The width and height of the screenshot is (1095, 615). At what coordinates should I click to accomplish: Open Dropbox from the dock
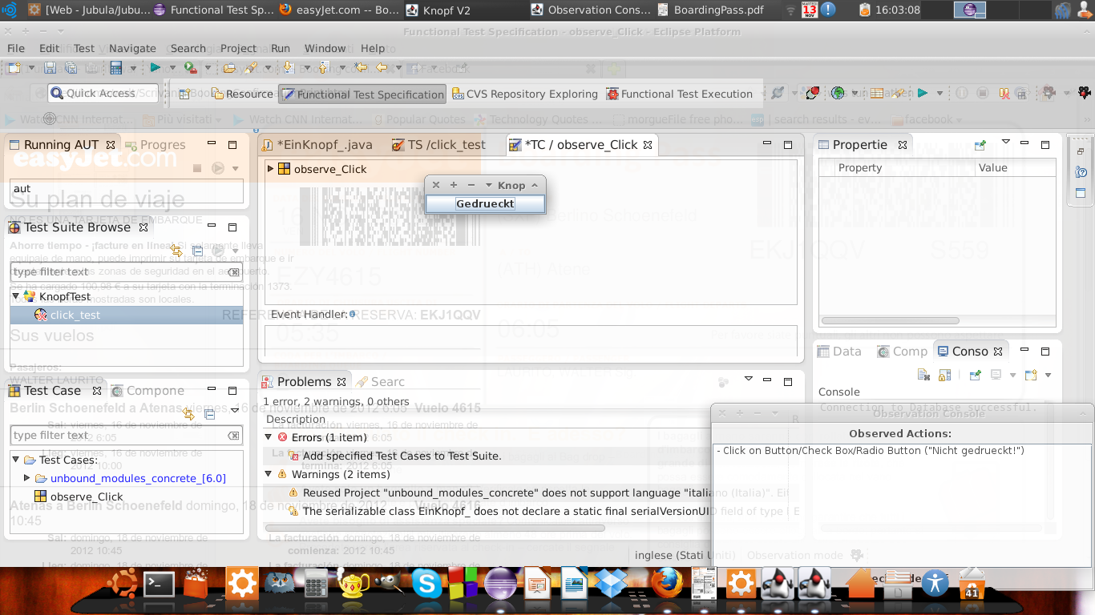coord(611,584)
